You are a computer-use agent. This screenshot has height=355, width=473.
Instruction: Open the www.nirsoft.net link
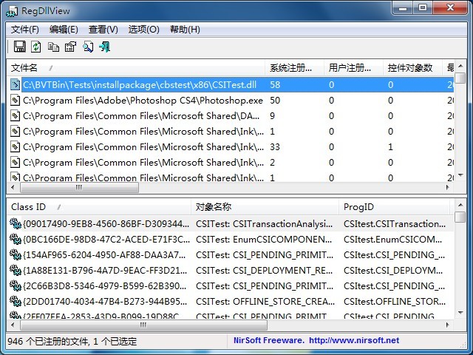(x=354, y=341)
